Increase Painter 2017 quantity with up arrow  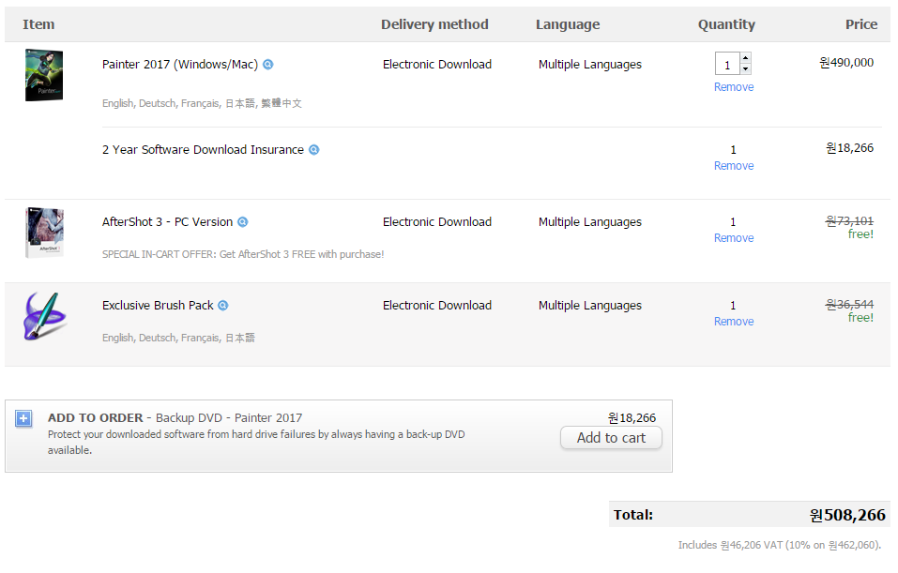pyautogui.click(x=745, y=58)
